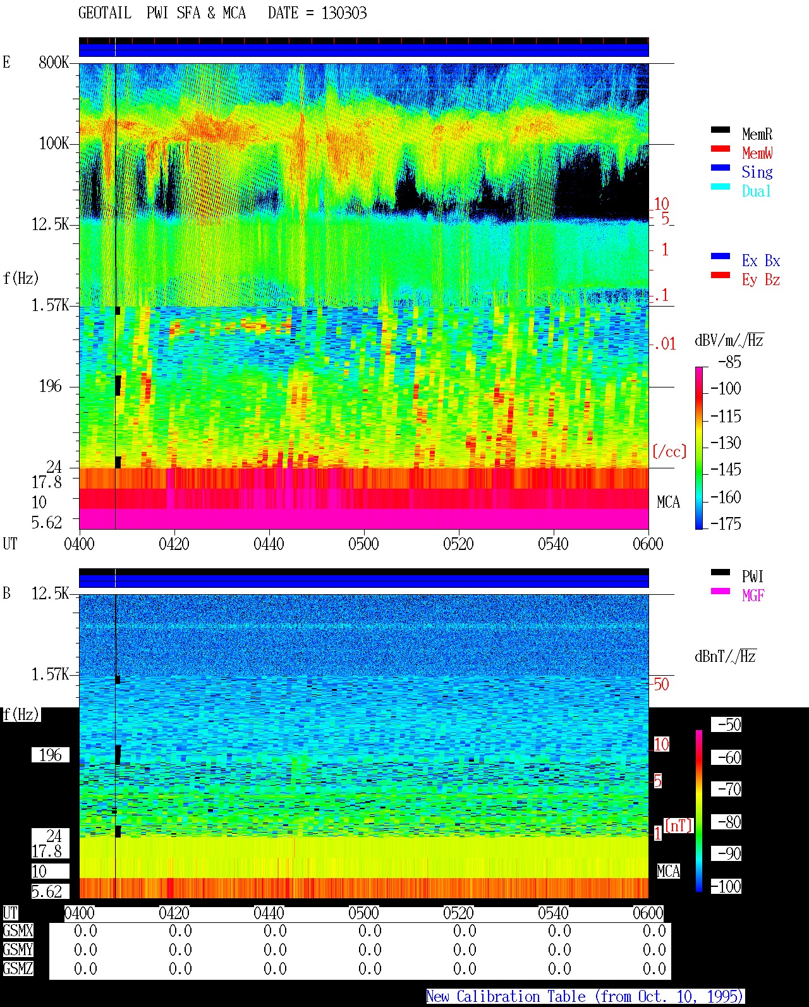
Task: Click the GSMZ value under 0600
Action: pyautogui.click(x=654, y=968)
